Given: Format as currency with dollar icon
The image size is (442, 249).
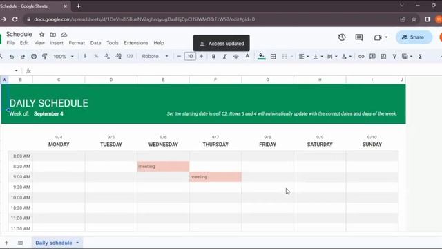Looking at the screenshot, I should point(85,57).
